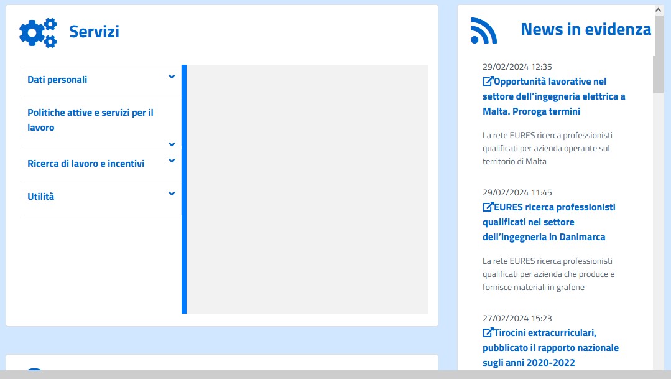Expand the Dati personali chevron

click(x=172, y=77)
